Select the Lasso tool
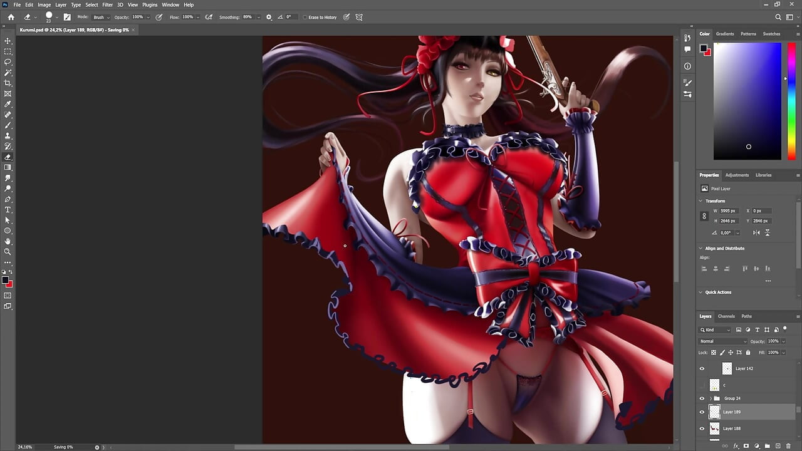This screenshot has height=451, width=802. point(8,62)
